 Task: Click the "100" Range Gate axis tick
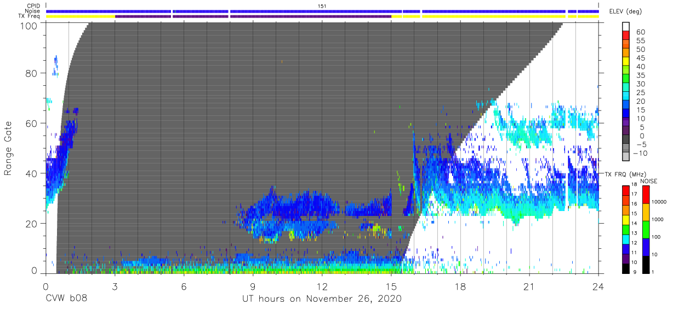[30, 25]
